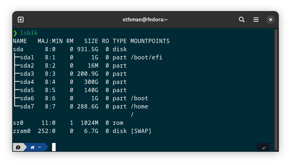291x165 pixels.
Task: Click the sda7 partition name
Action: pyautogui.click(x=27, y=107)
